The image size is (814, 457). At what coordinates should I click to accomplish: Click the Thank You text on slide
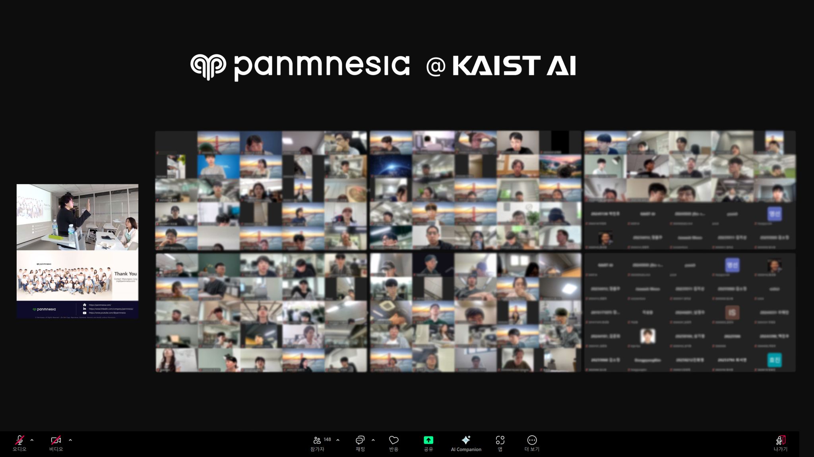click(126, 274)
